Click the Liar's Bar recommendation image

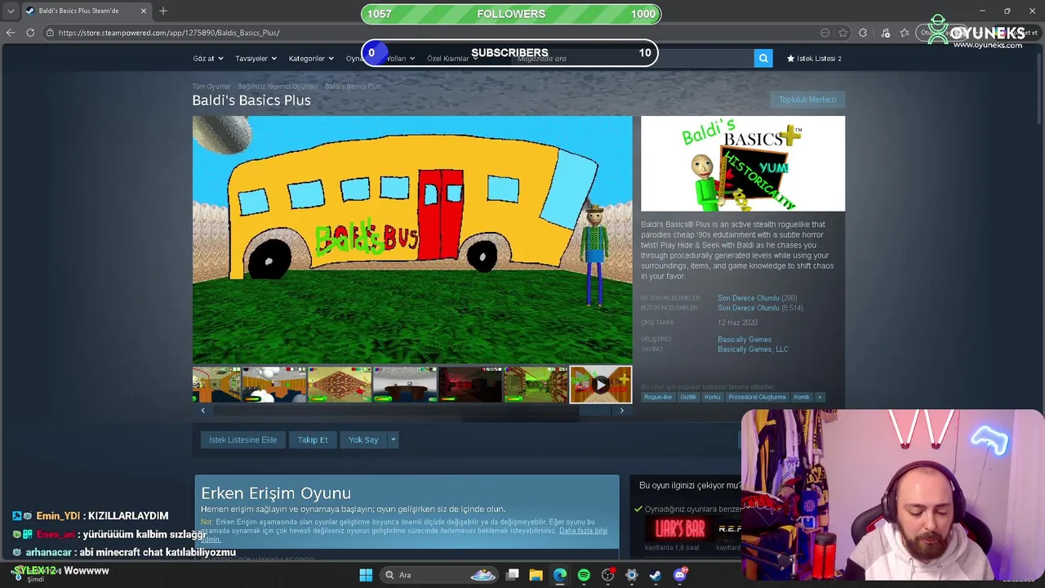(x=679, y=529)
